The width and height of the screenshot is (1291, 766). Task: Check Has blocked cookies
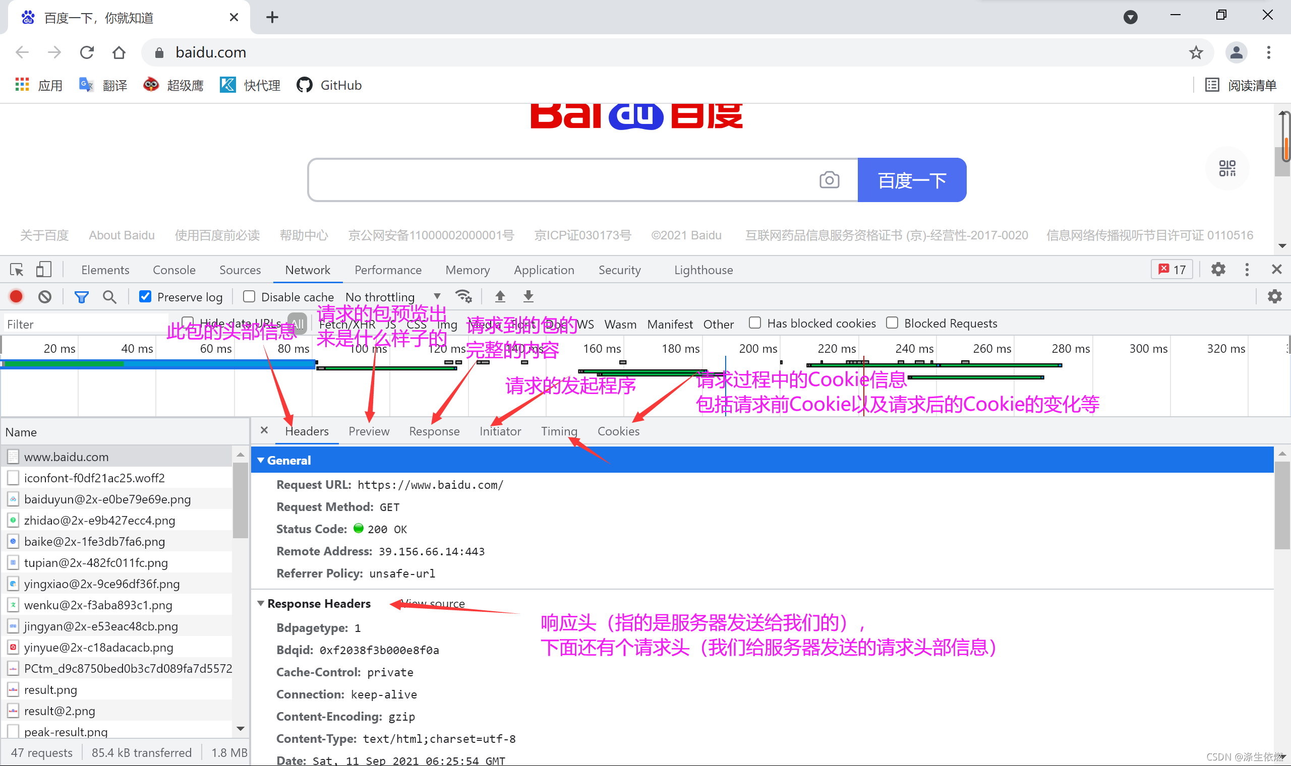(x=755, y=323)
